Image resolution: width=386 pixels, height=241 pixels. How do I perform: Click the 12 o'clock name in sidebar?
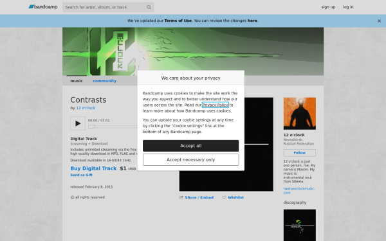[294, 135]
